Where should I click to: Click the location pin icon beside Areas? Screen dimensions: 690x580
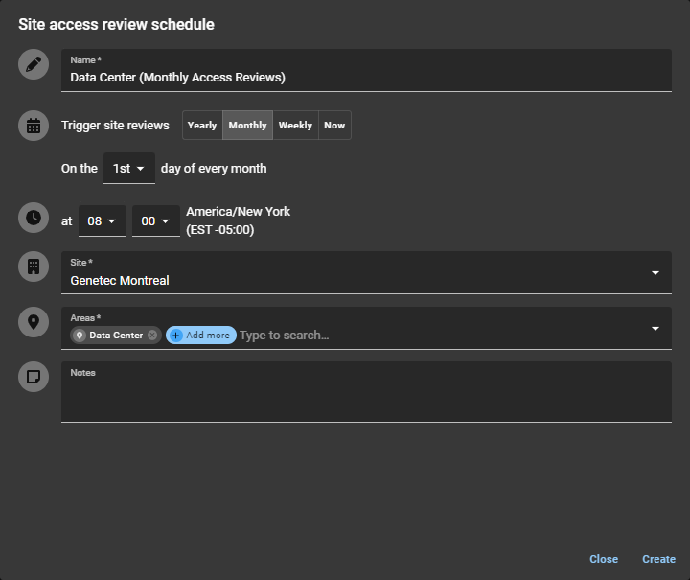(34, 322)
